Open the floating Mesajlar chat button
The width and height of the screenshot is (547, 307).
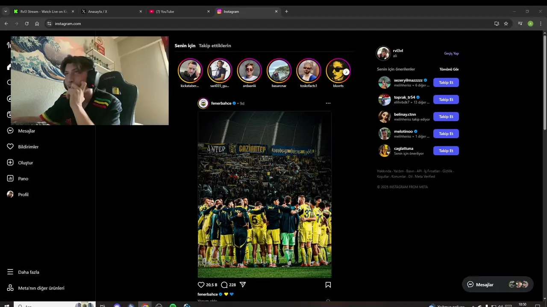[x=498, y=284]
